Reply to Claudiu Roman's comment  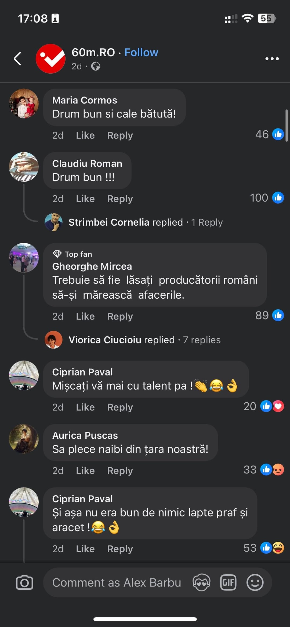click(120, 199)
